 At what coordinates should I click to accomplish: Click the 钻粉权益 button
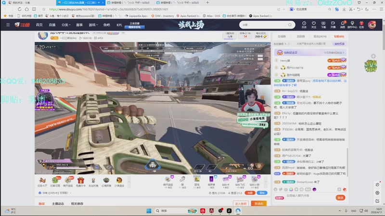(x=340, y=44)
